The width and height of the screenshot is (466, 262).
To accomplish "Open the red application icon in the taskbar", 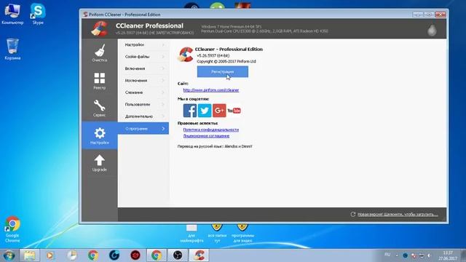I will 135,255.
